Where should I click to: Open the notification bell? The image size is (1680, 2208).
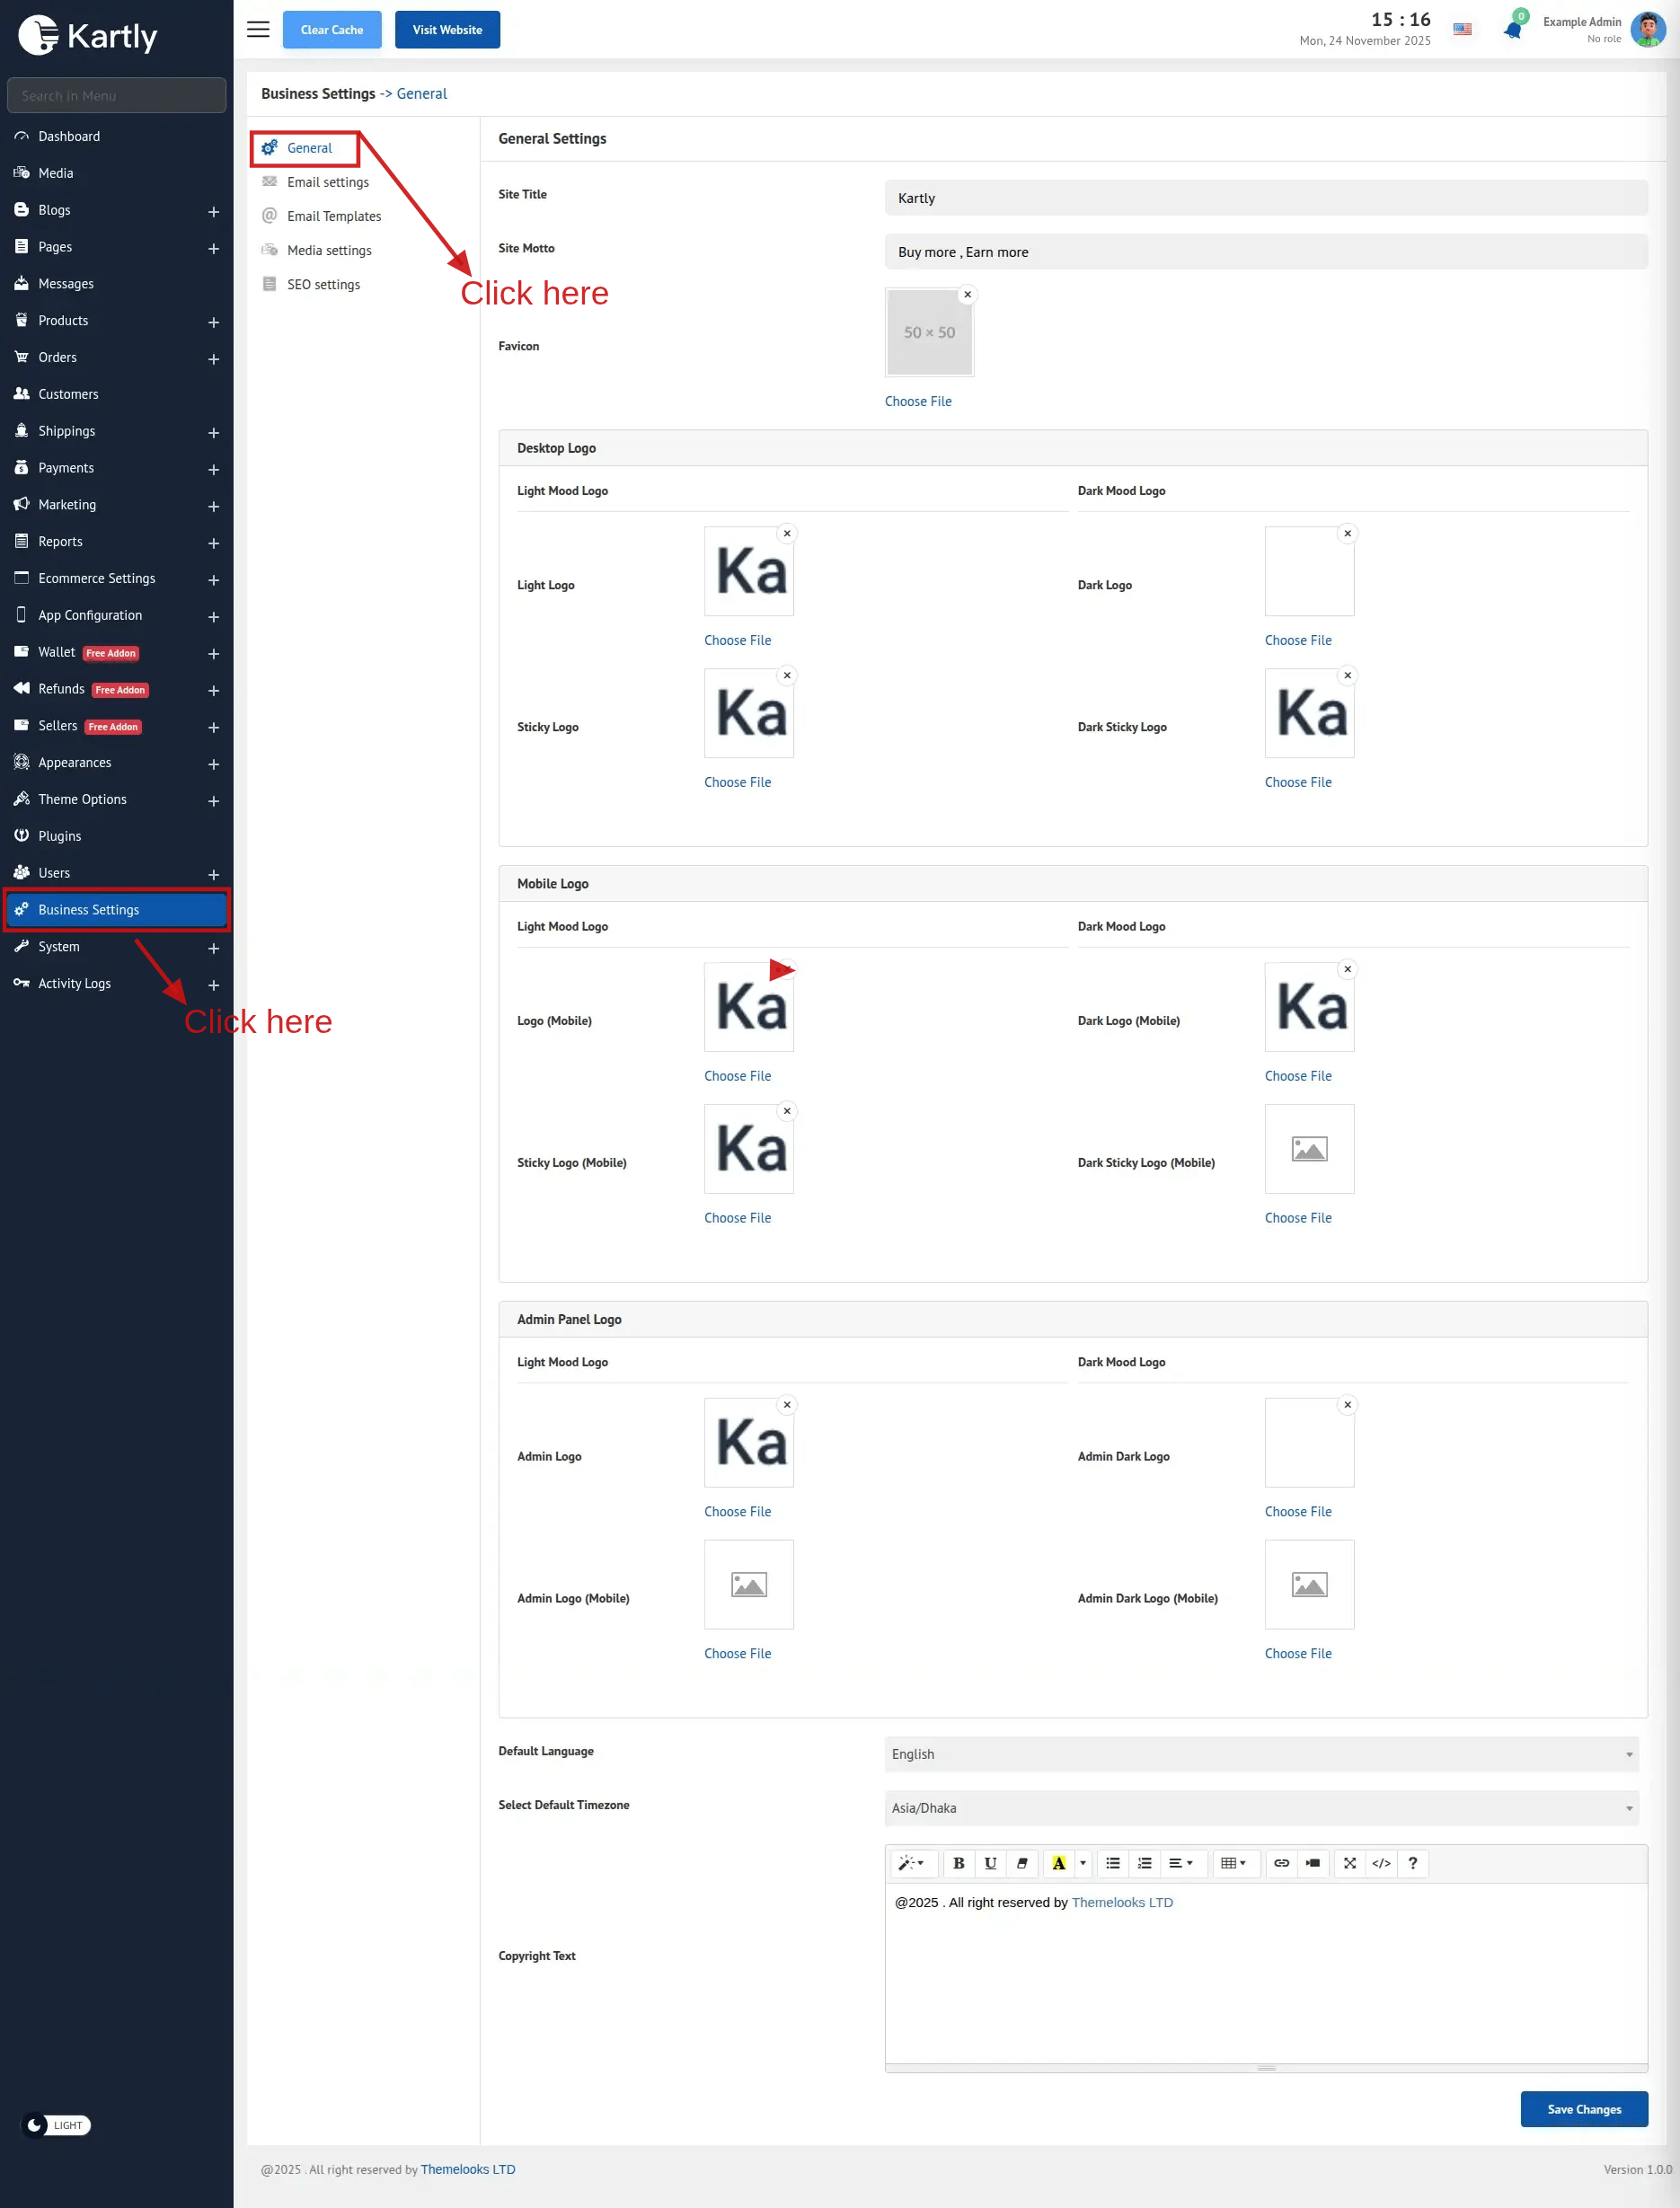[1512, 30]
